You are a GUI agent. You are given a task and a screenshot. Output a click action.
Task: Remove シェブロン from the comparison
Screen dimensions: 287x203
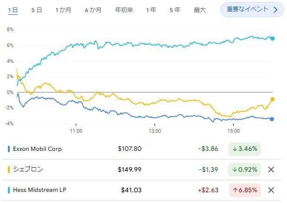tap(271, 169)
